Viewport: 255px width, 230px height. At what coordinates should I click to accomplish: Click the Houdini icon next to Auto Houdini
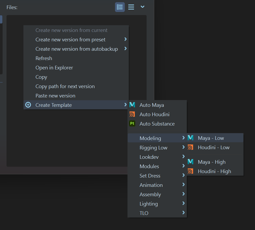(x=132, y=114)
